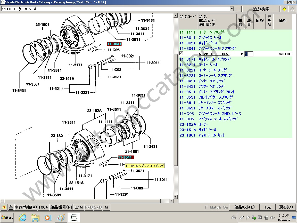Click the Top button
Screen dimensions: 297x223
coord(268,207)
